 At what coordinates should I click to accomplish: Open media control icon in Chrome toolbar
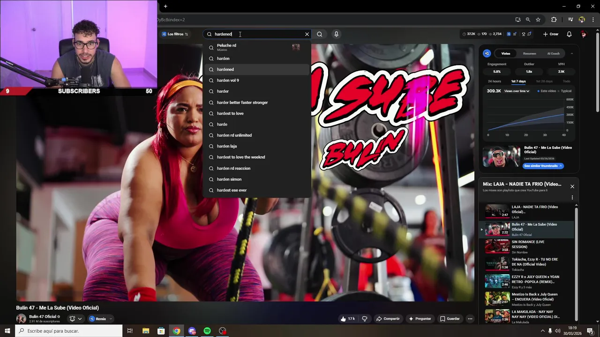click(x=570, y=20)
